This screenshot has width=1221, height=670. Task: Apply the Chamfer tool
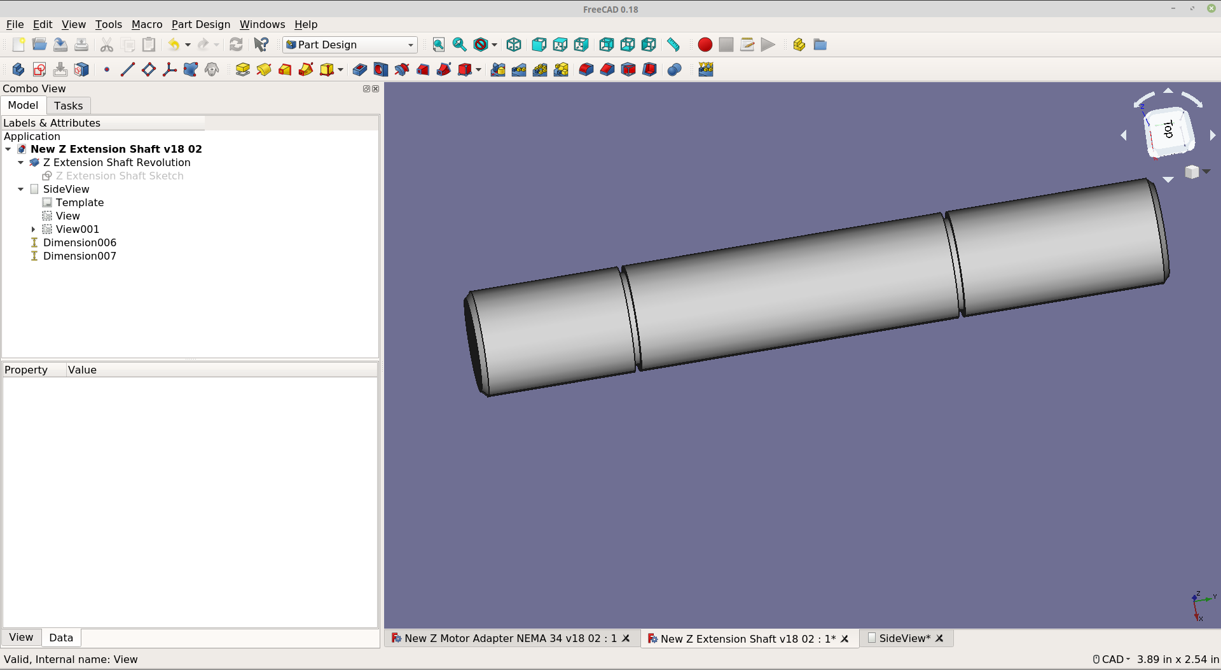[x=607, y=69]
